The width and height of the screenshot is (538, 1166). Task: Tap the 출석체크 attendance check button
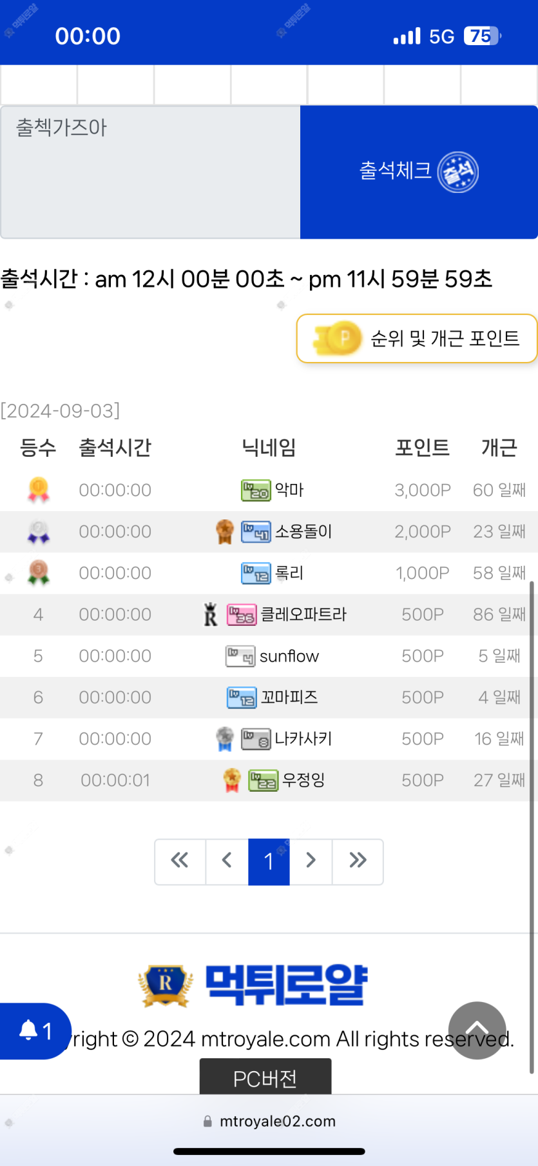(419, 172)
